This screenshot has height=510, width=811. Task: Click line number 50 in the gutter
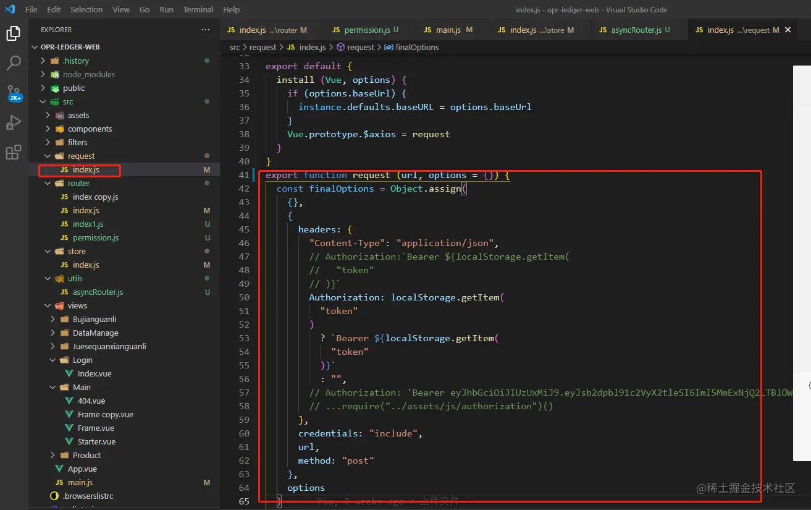click(243, 297)
